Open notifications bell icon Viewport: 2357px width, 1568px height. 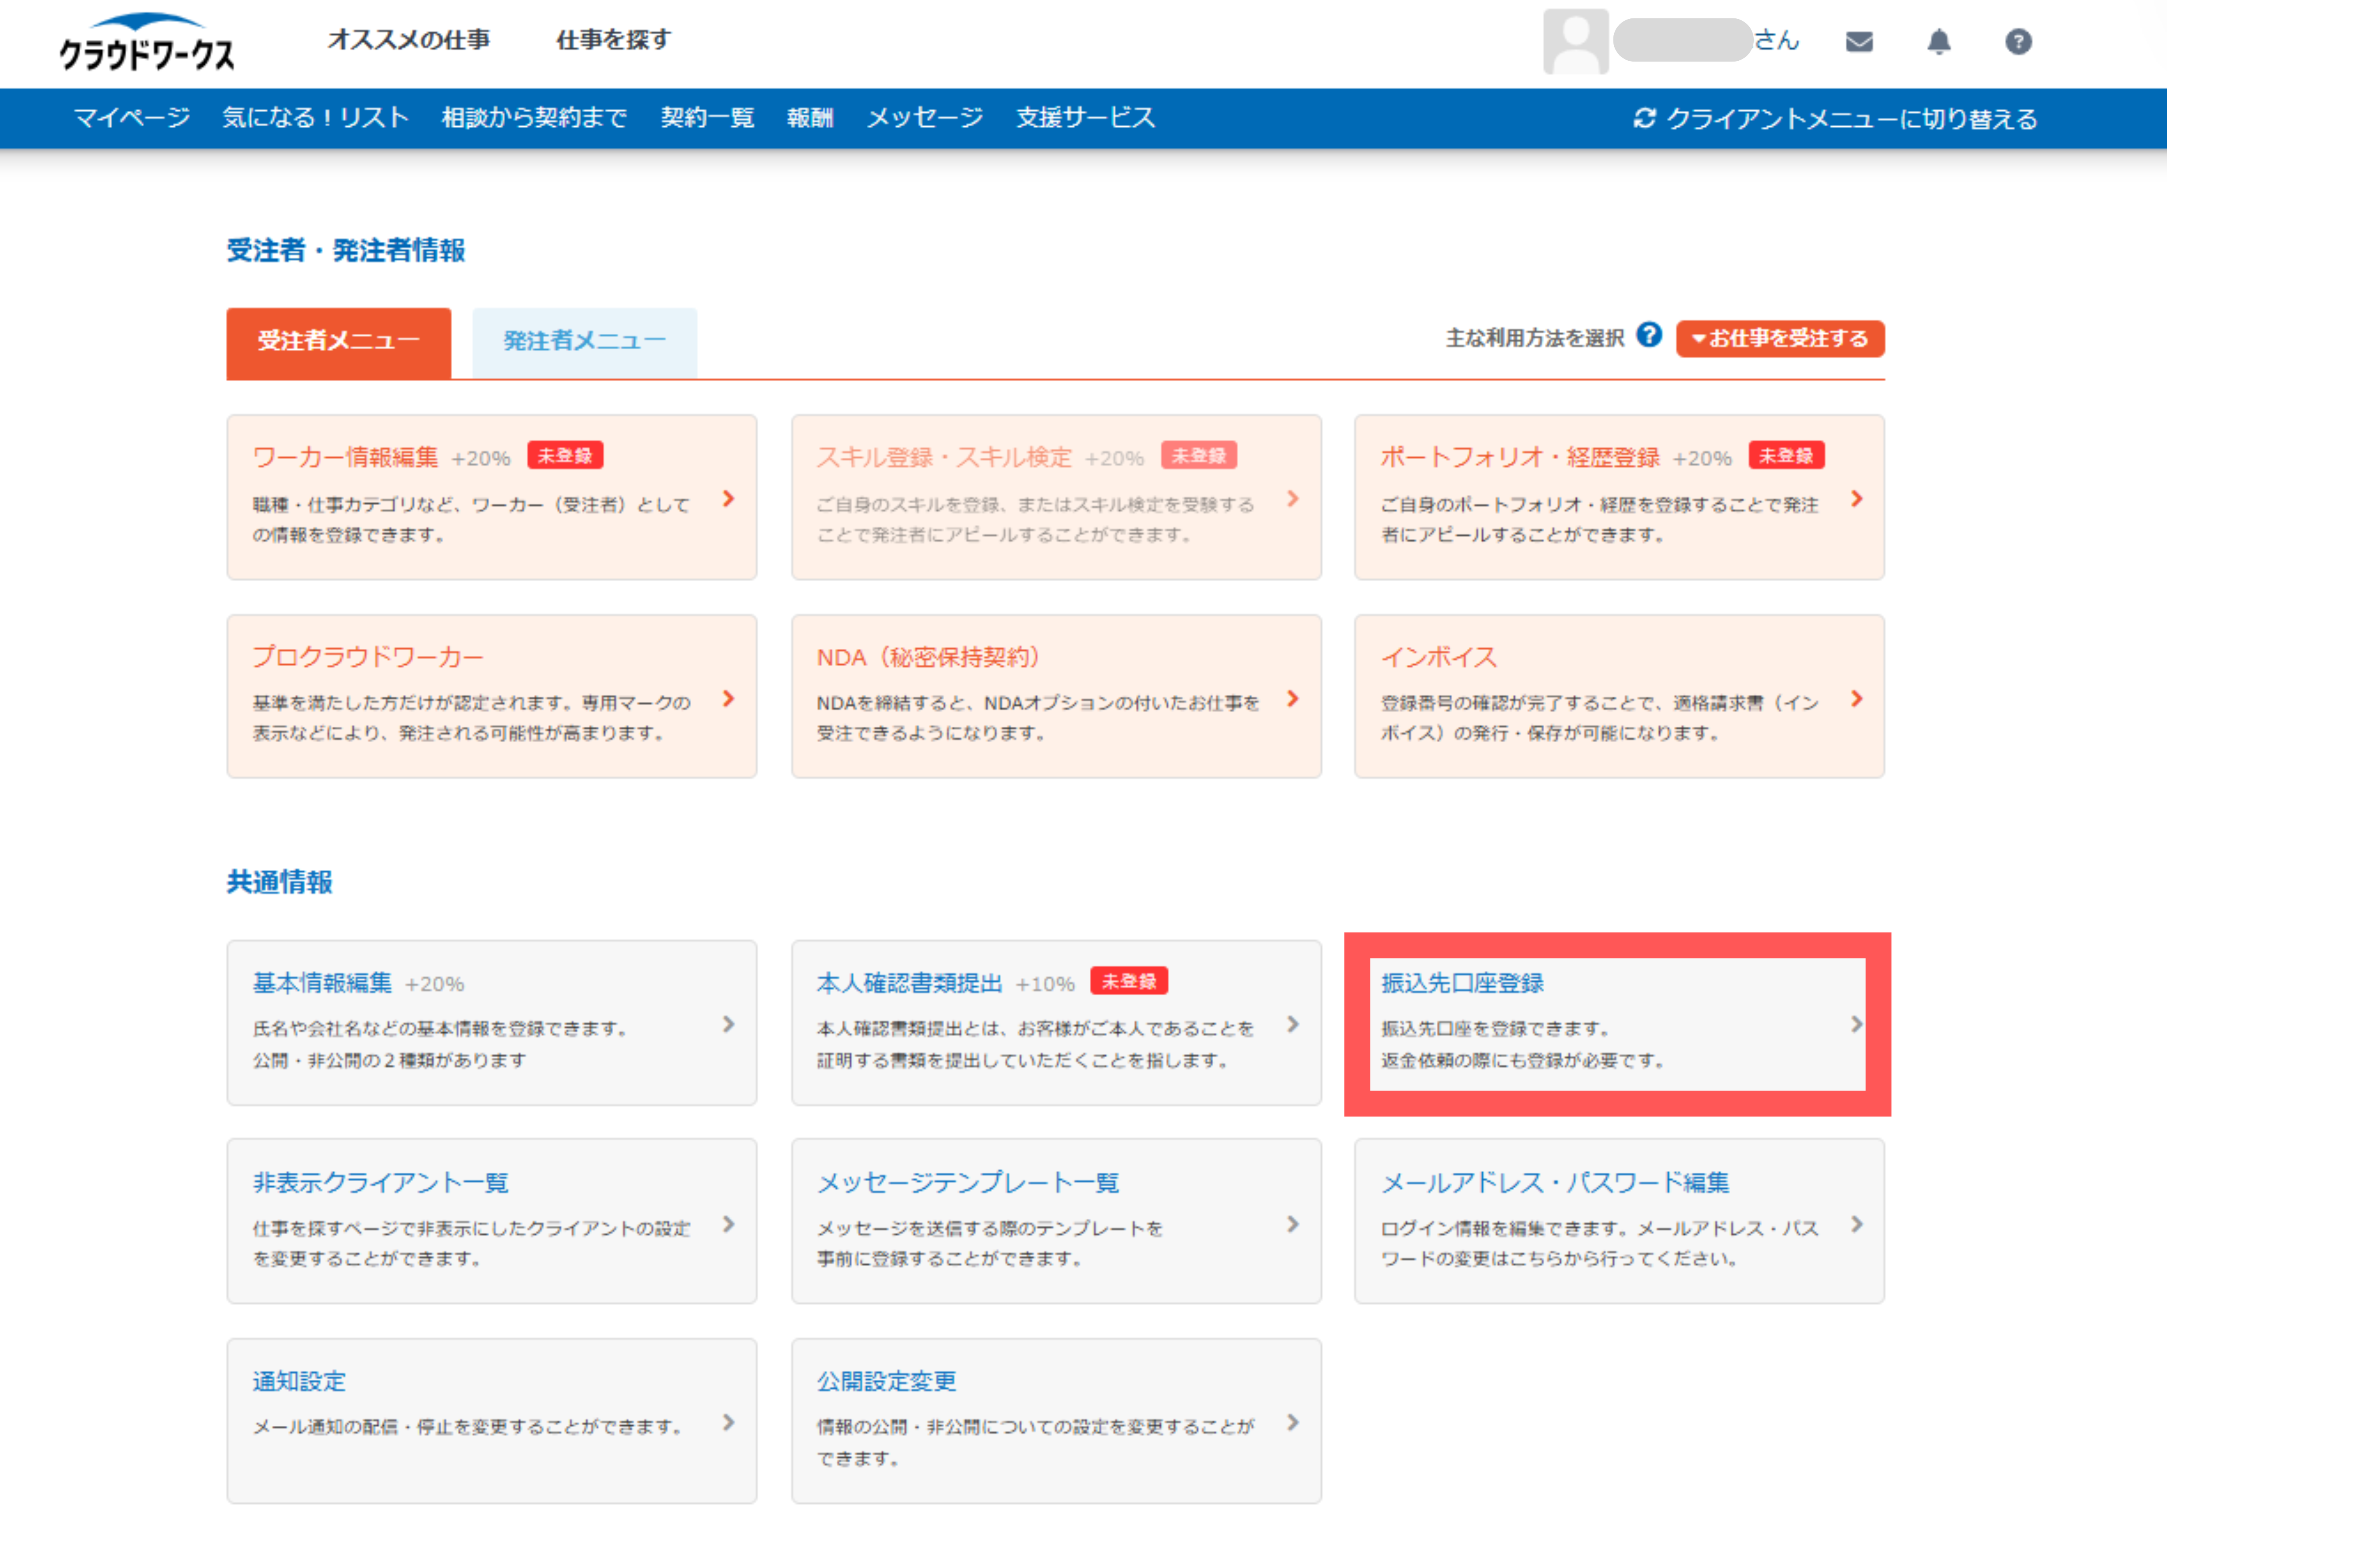(1938, 41)
